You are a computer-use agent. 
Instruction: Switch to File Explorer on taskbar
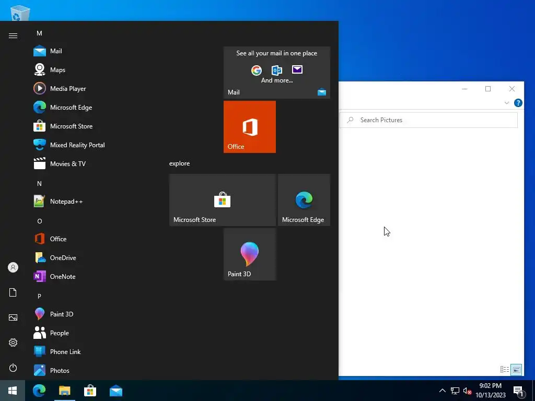[64, 391]
